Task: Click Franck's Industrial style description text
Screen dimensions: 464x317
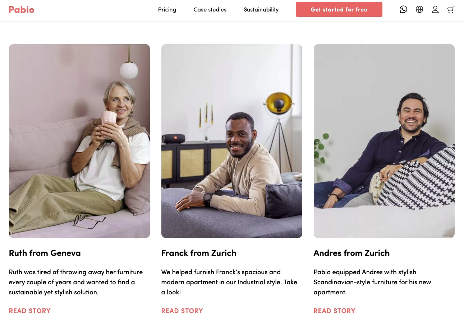Action: [x=229, y=282]
